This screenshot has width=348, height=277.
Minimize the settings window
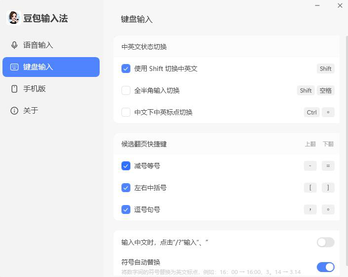(317, 5)
